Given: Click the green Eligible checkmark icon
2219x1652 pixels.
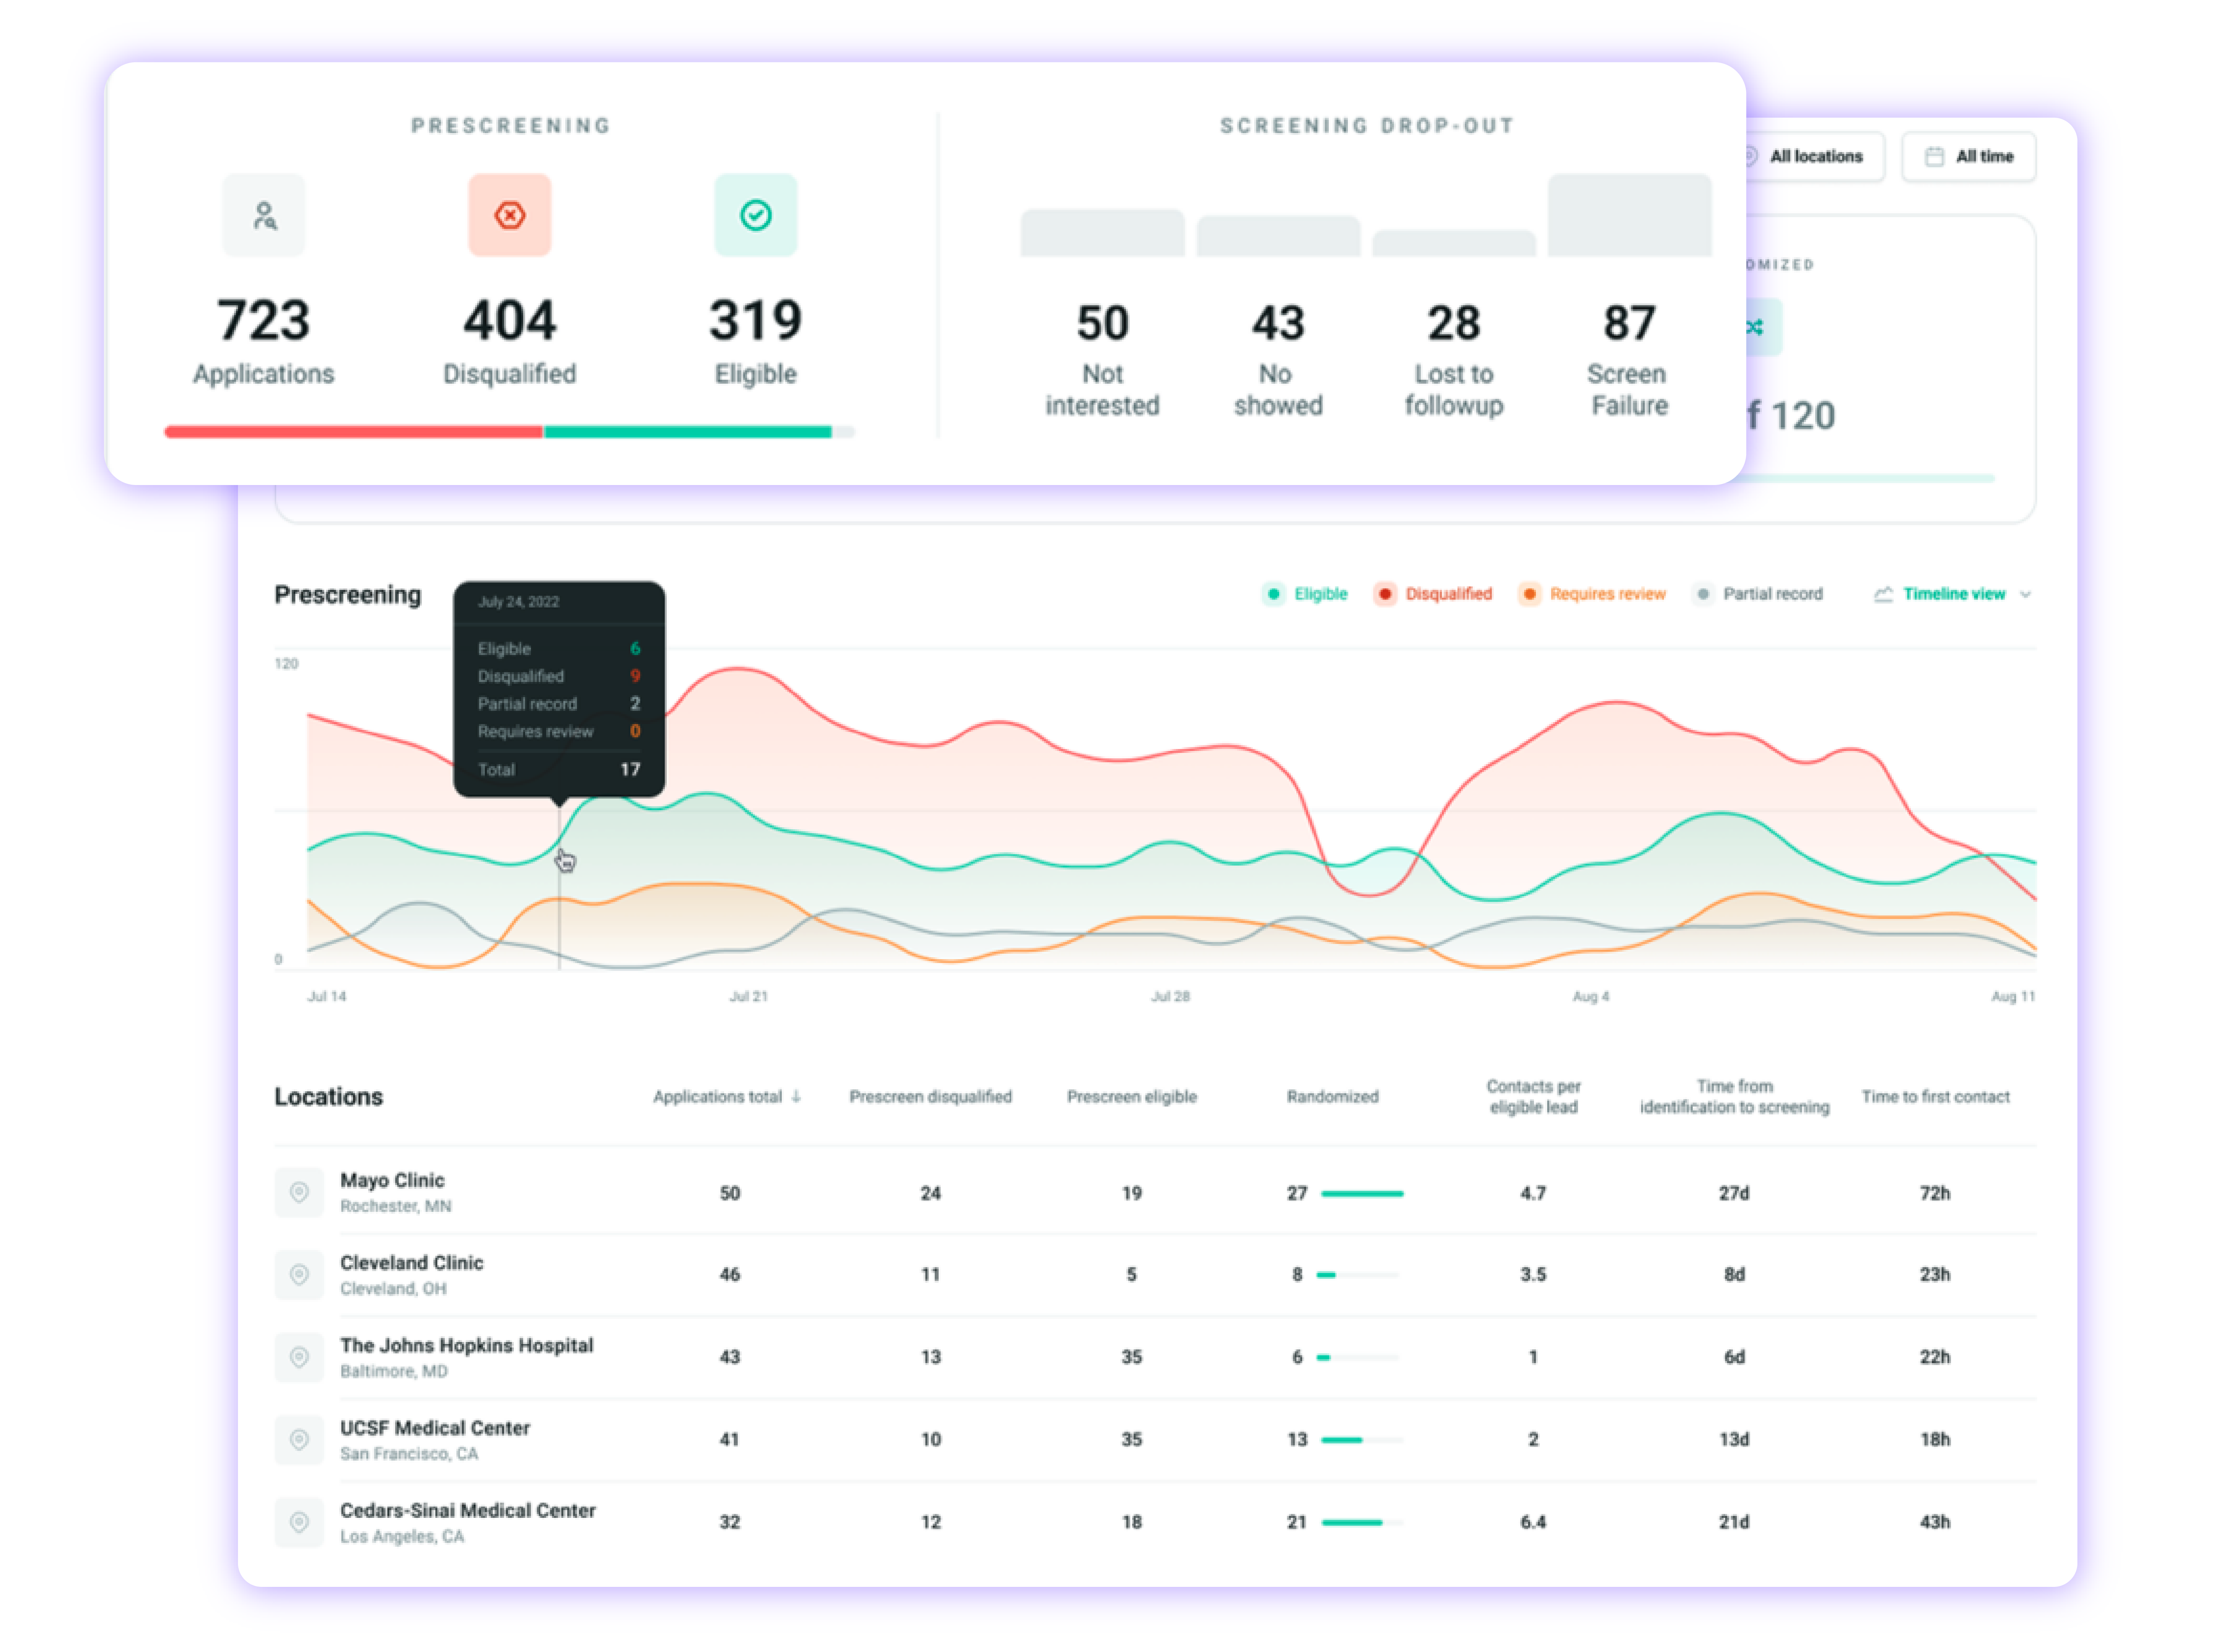Looking at the screenshot, I should [x=755, y=216].
